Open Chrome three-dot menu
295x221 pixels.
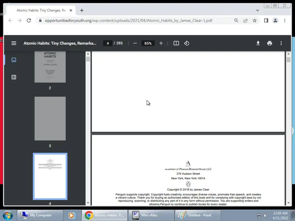coord(285,20)
